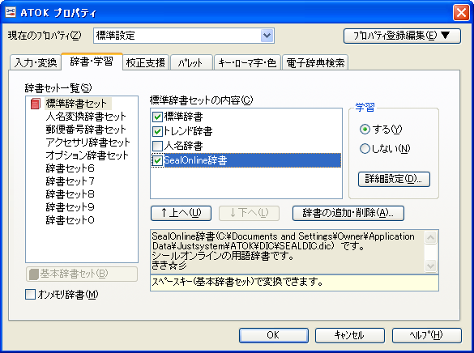Click the スペースキー conversion hint text
This screenshot has height=353, width=474.
click(237, 283)
